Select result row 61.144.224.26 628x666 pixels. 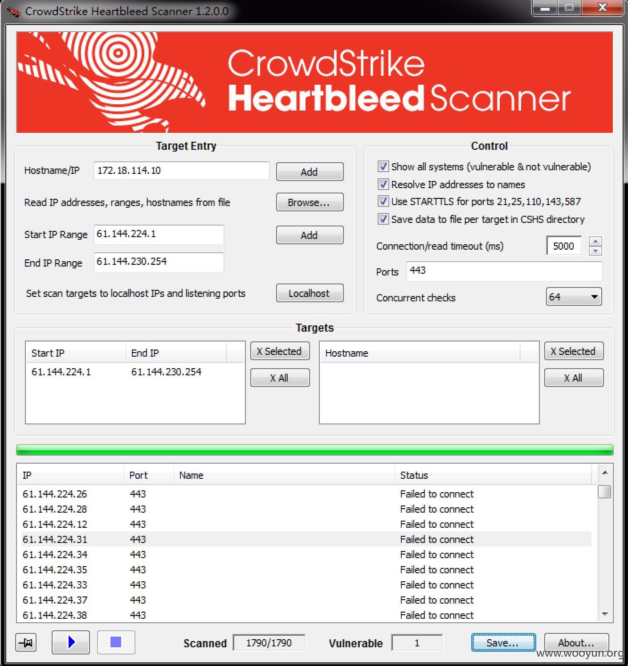click(x=306, y=494)
